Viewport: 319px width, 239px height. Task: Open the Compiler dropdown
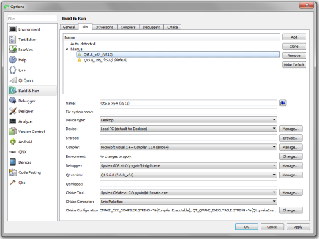188,147
